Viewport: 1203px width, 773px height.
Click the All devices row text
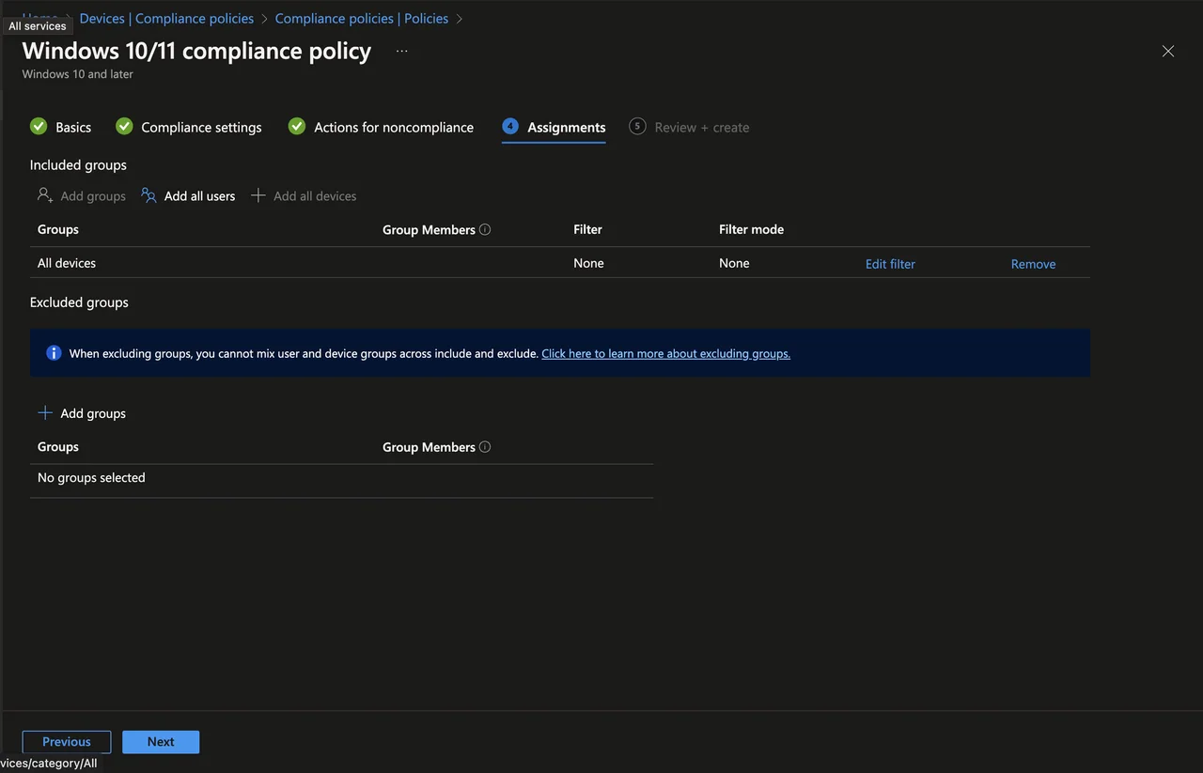tap(67, 263)
